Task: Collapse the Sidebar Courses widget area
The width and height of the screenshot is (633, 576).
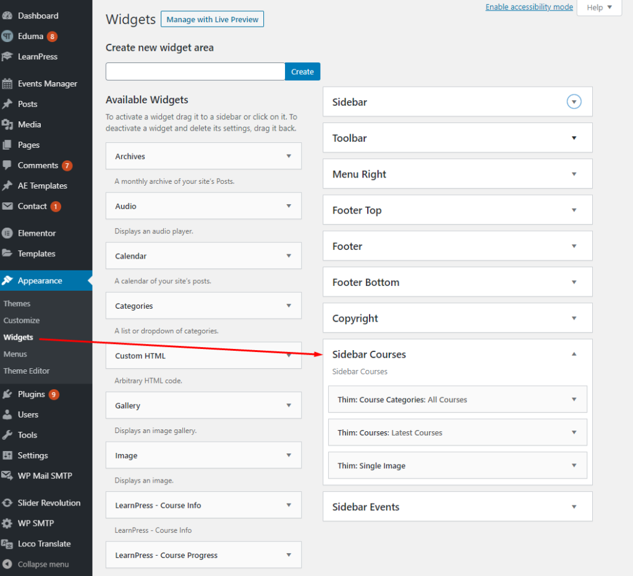Action: click(x=574, y=353)
